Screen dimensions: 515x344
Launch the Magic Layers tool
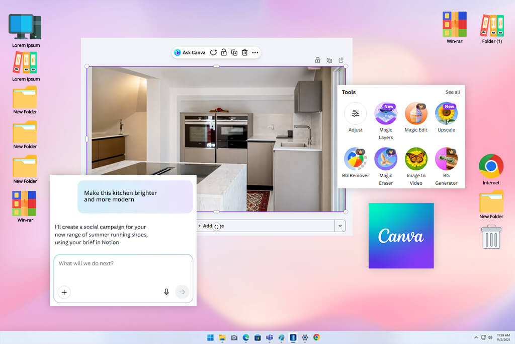coord(386,121)
